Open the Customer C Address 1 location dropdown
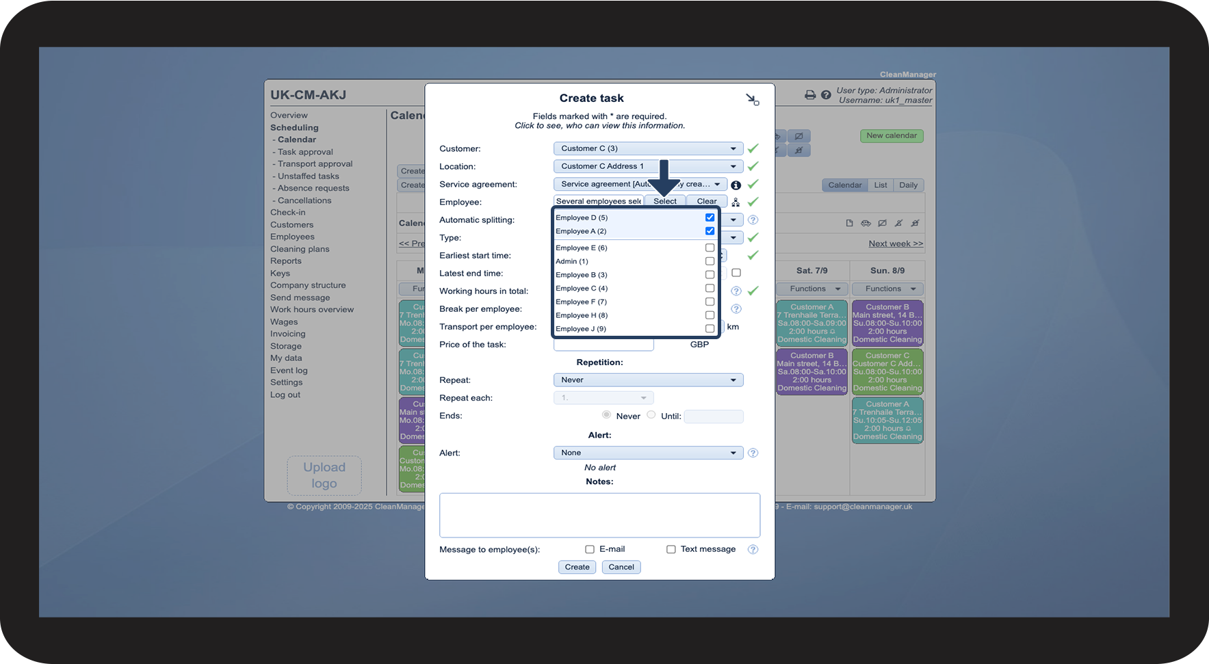 pyautogui.click(x=648, y=166)
